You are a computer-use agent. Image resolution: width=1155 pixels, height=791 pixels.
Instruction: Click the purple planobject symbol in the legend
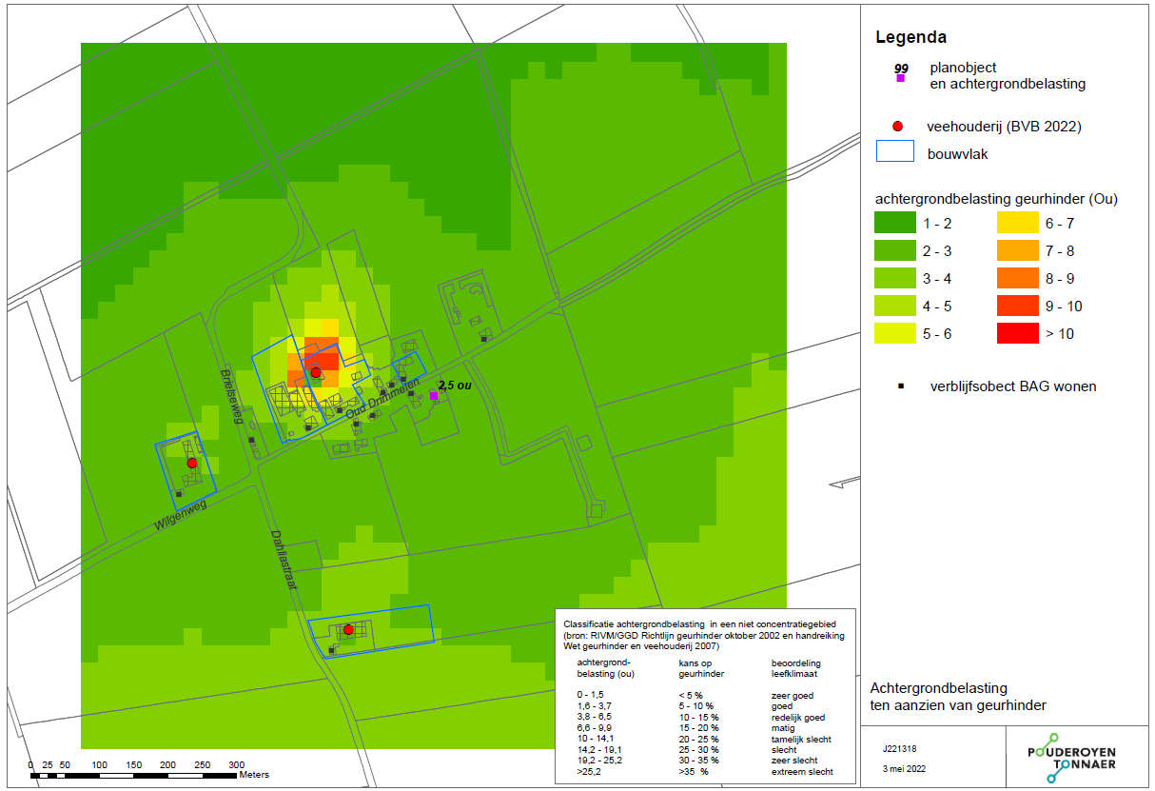click(900, 78)
